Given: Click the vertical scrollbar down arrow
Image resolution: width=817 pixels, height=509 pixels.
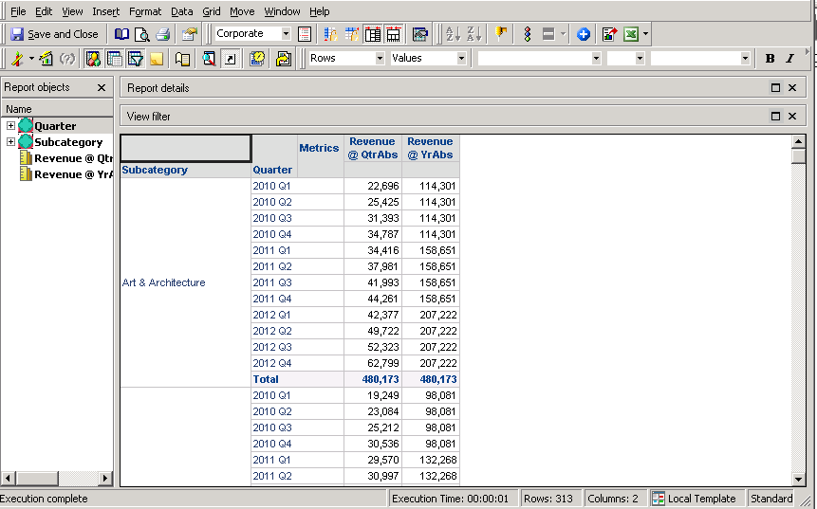Looking at the screenshot, I should pyautogui.click(x=799, y=480).
